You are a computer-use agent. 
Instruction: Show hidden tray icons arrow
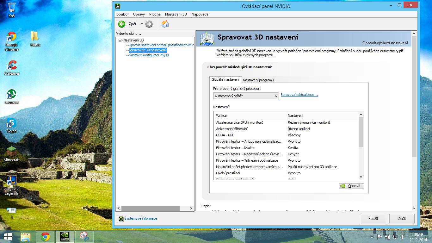click(372, 237)
